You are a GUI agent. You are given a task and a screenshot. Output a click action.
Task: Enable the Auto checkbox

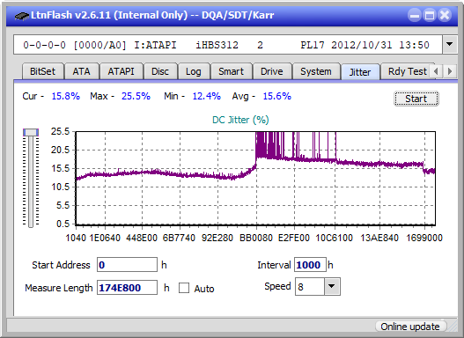184,288
